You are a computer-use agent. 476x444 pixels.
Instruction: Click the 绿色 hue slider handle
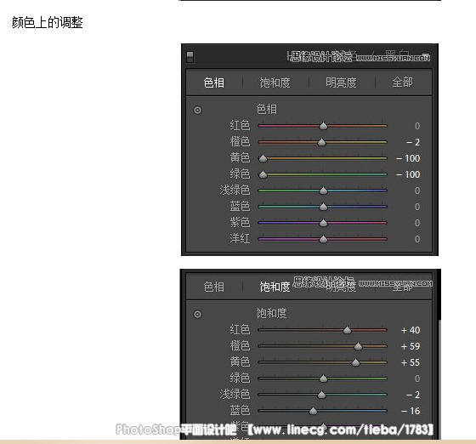pos(263,174)
